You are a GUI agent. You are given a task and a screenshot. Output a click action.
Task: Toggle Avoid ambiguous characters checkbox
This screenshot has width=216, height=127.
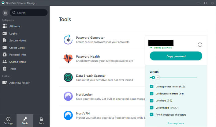click(x=151, y=114)
